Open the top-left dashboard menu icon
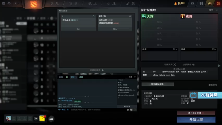This screenshot has width=222, height=125. point(4,3)
